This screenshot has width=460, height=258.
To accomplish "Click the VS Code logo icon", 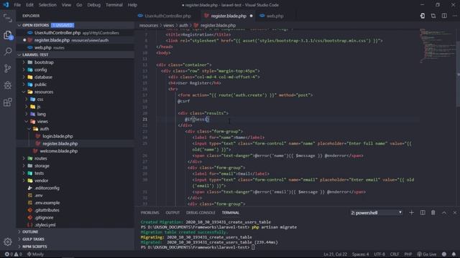I will coord(6,5).
